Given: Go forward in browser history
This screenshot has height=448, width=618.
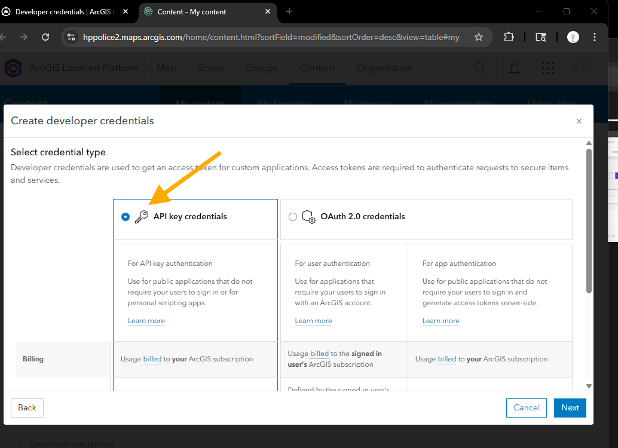Looking at the screenshot, I should pyautogui.click(x=24, y=37).
